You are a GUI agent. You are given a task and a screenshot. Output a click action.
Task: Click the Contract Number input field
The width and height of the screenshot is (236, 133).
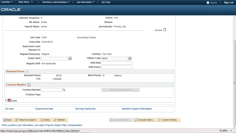pyautogui.click(x=52, y=90)
